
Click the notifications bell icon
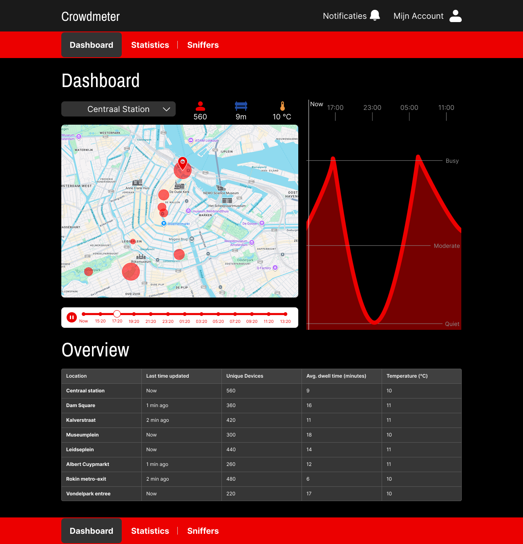[x=375, y=15]
